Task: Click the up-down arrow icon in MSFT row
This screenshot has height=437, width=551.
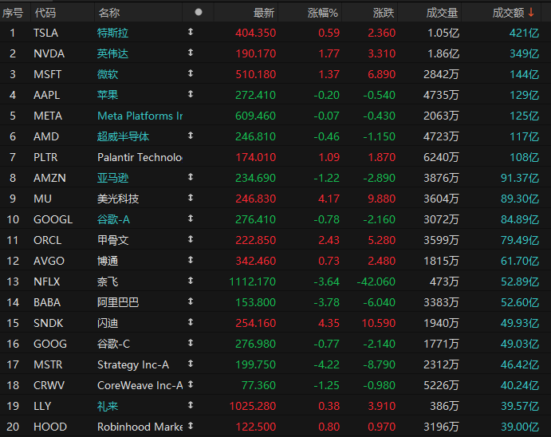Action: (191, 73)
